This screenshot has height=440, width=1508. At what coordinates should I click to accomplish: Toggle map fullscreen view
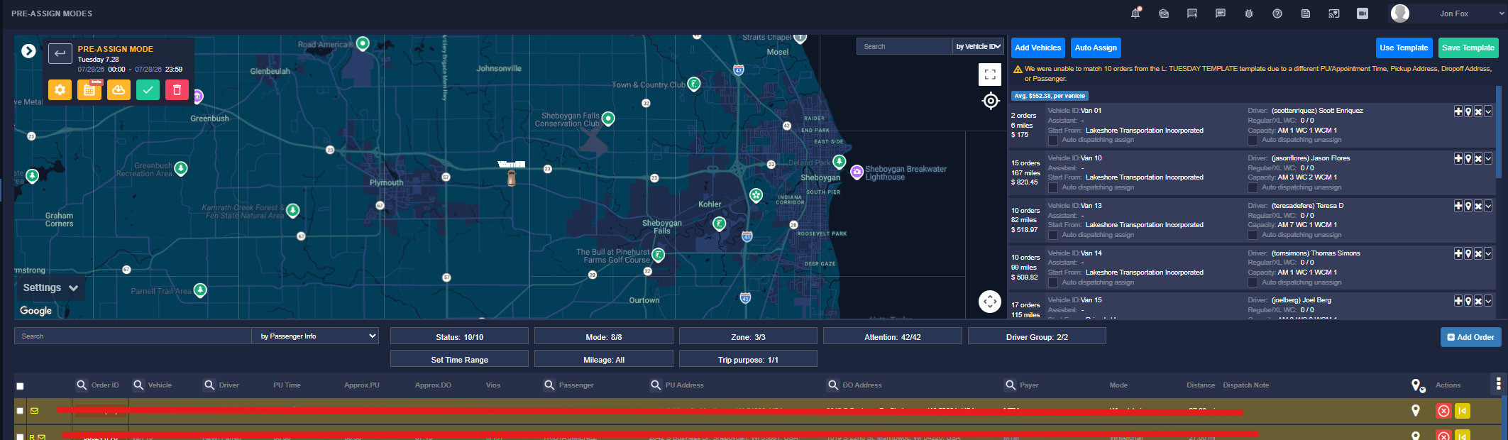coord(990,75)
